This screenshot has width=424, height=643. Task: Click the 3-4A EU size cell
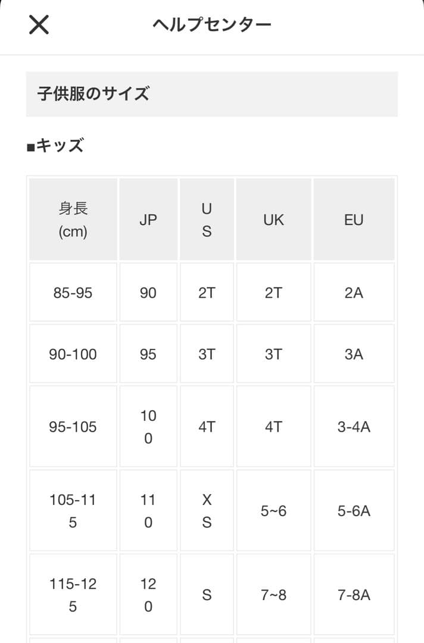354,427
